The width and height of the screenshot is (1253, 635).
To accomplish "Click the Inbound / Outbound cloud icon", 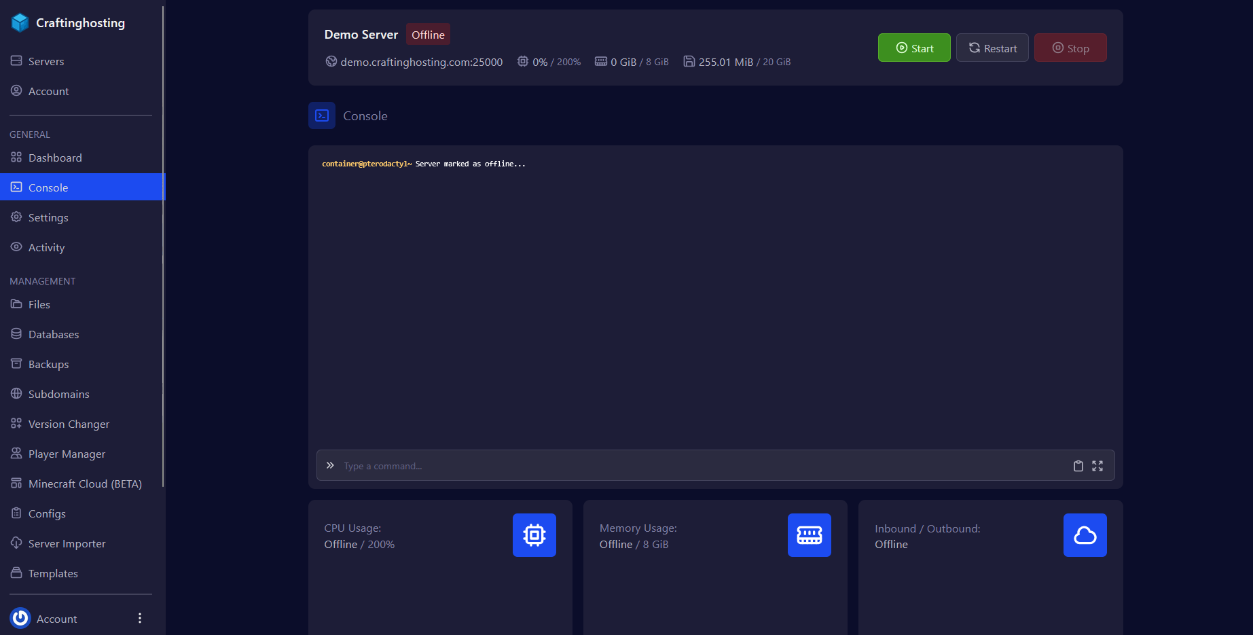I will pos(1085,535).
